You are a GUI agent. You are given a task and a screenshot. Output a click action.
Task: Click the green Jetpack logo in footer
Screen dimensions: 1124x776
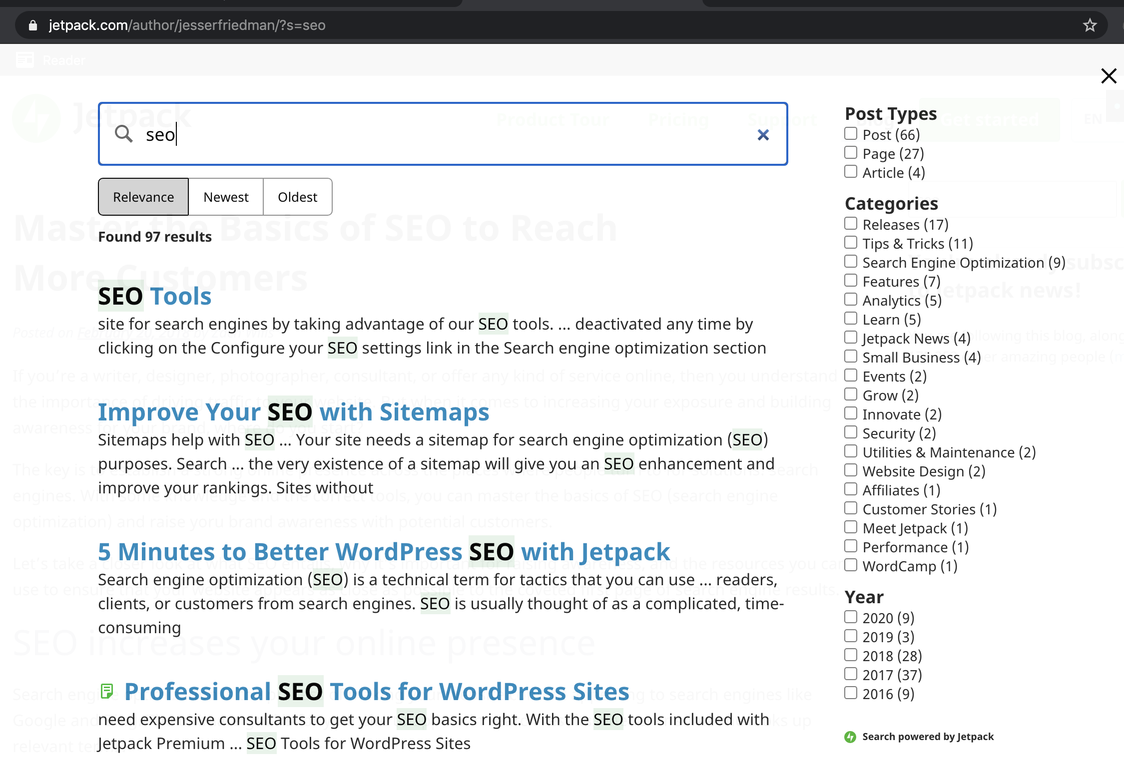(x=850, y=737)
